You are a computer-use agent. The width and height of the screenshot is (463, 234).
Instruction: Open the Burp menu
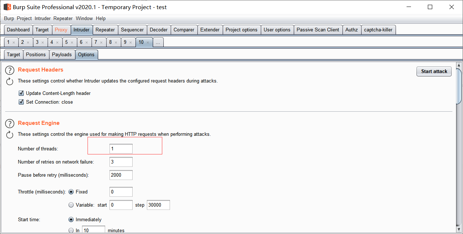pos(9,18)
